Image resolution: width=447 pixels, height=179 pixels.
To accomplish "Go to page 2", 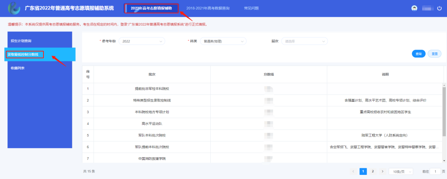I will tap(372, 171).
